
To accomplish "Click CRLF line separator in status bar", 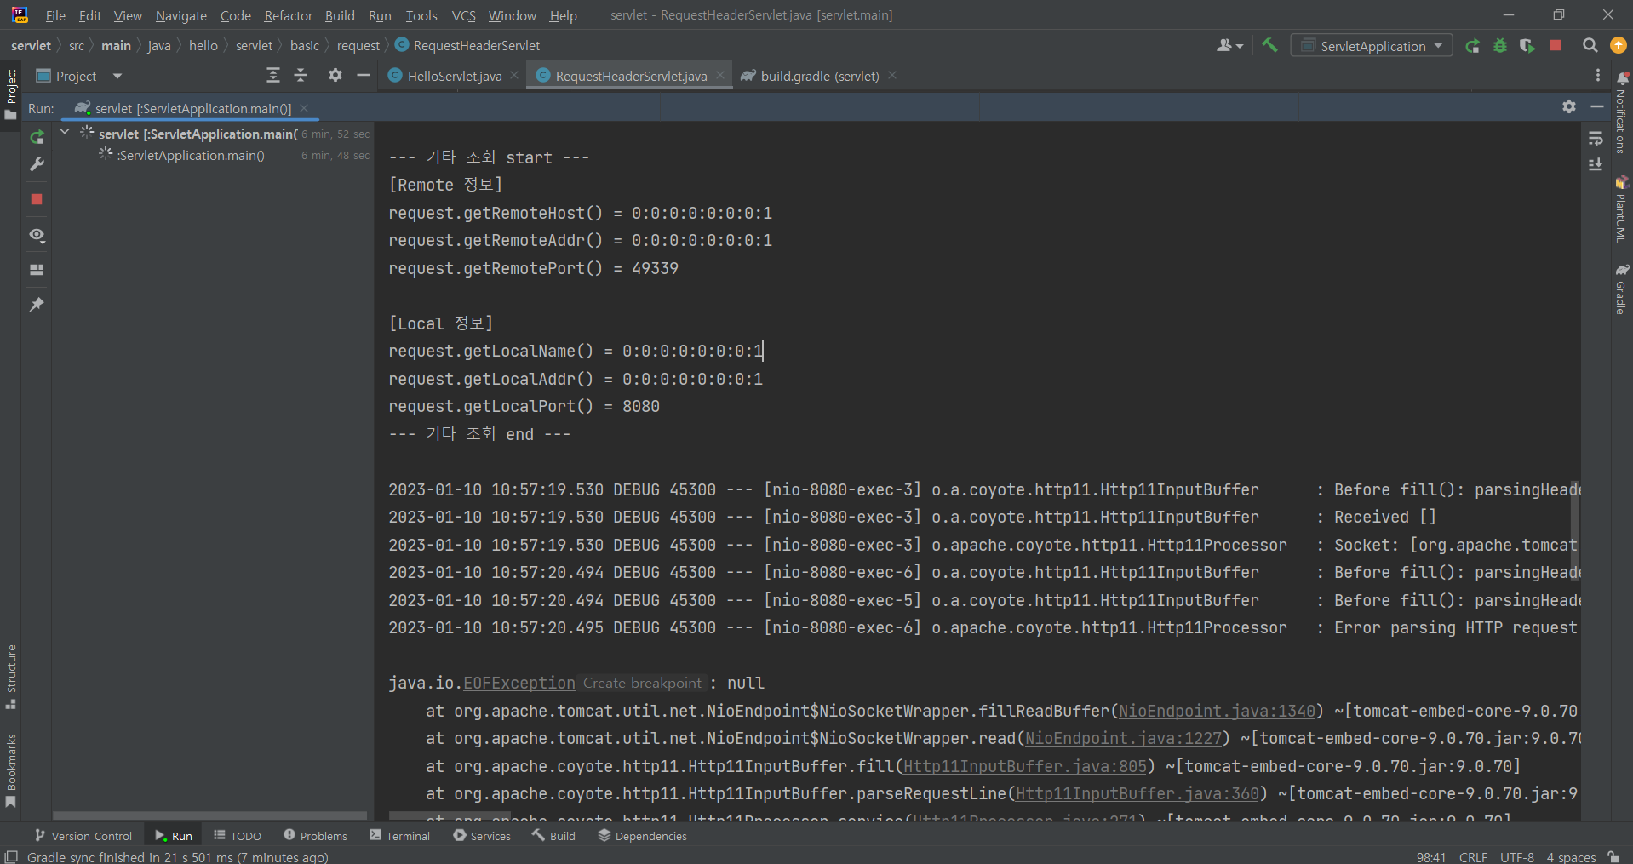I will (x=1473, y=856).
